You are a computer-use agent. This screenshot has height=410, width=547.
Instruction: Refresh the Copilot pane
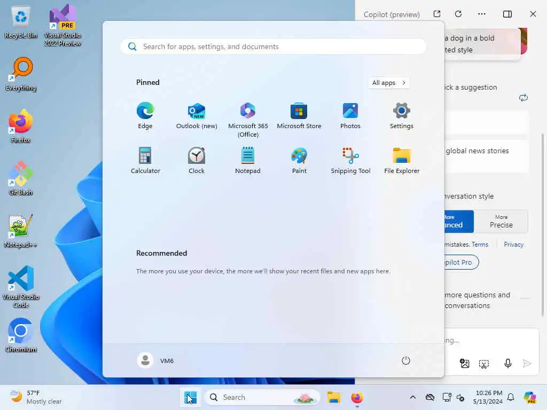[x=458, y=14]
